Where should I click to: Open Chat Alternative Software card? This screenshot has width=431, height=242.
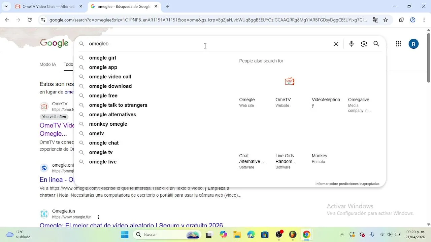point(253,148)
